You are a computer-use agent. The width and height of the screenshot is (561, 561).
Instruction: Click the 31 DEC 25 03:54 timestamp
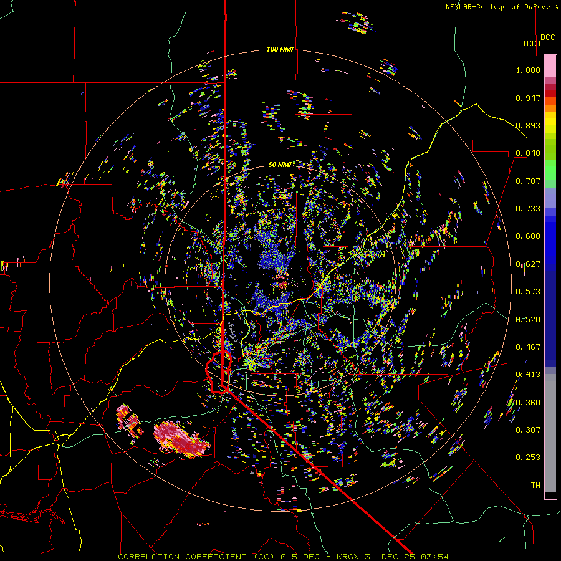point(407,557)
